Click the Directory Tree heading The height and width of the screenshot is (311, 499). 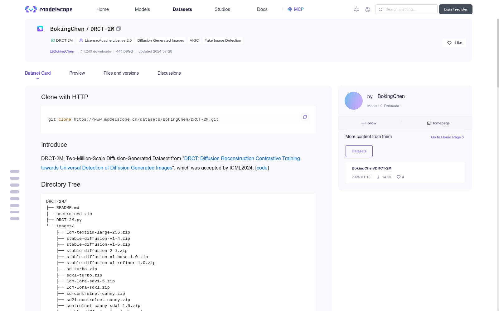[61, 184]
